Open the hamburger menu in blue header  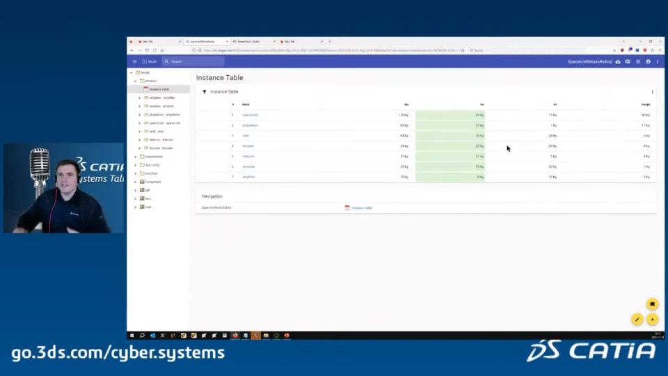coord(134,62)
